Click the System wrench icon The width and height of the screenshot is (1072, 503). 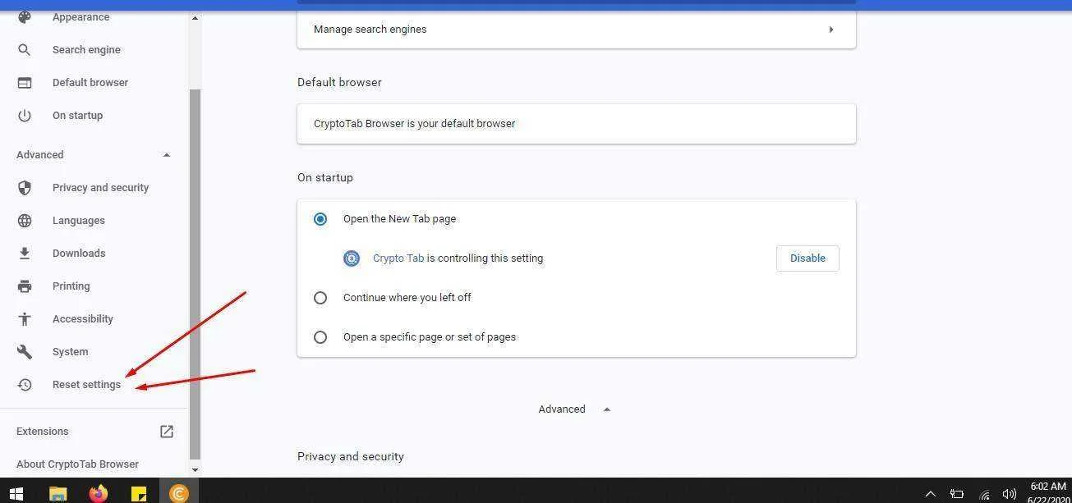point(25,352)
